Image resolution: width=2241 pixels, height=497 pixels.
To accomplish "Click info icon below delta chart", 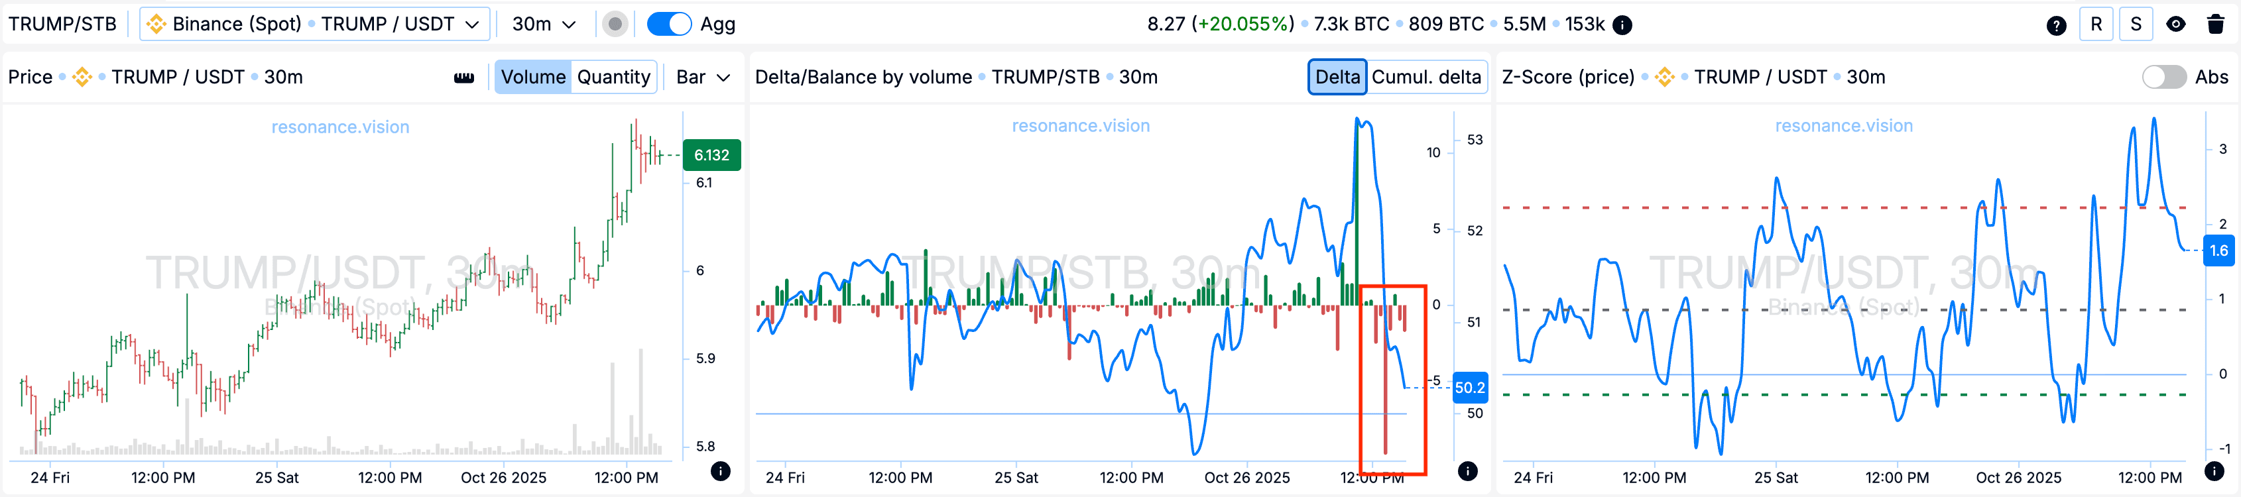I will [1468, 471].
